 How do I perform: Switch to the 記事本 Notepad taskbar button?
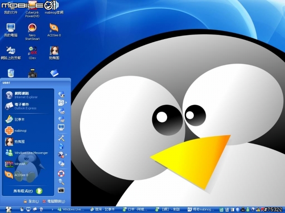(103, 209)
